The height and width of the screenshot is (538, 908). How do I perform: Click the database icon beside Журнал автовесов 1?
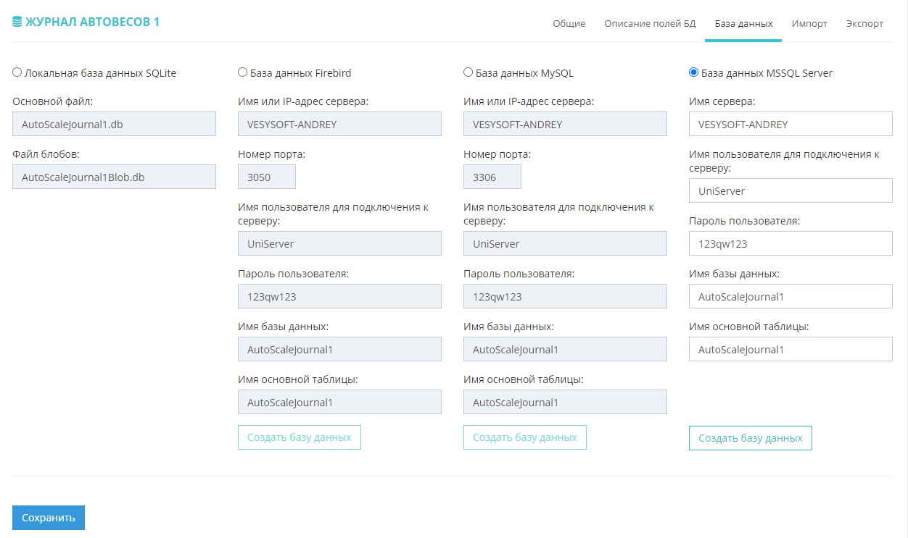tap(17, 22)
